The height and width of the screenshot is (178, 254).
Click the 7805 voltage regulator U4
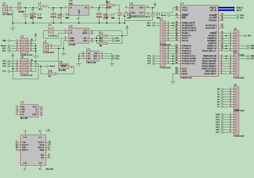click(79, 11)
